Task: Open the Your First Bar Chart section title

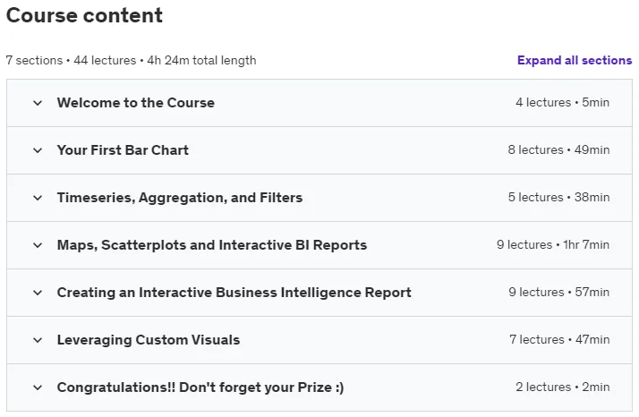Action: click(123, 150)
